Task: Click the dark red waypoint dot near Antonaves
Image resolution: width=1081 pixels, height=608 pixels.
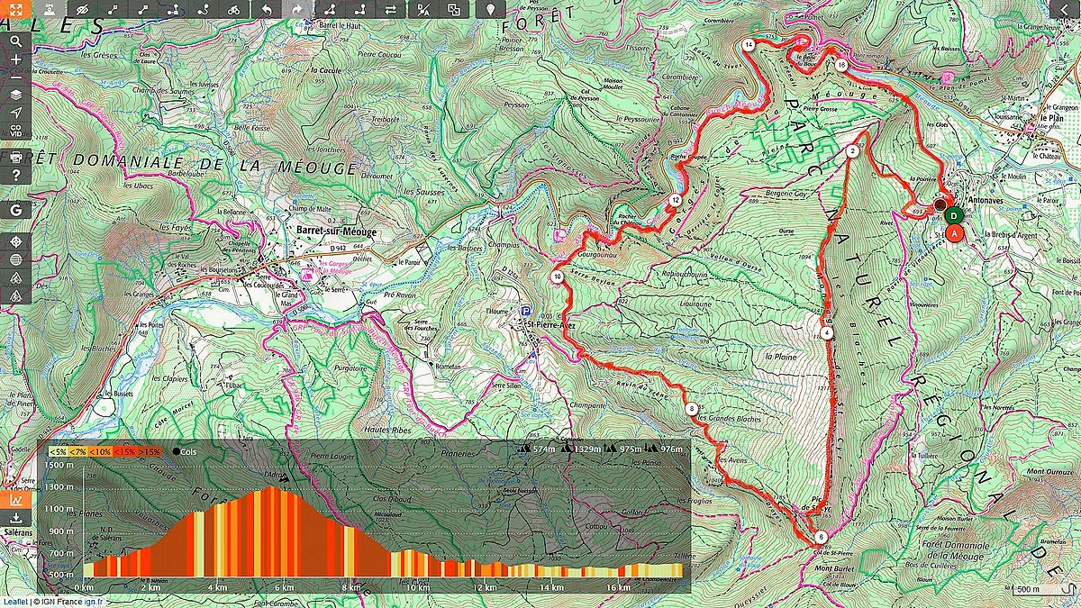Action: point(940,205)
